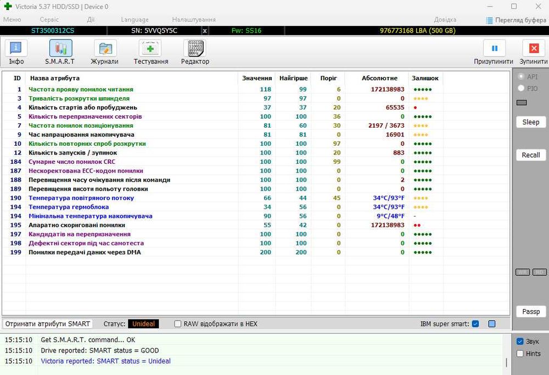Toggle RAW відображати в HEX checkbox
Image resolution: width=549 pixels, height=375 pixels.
[x=178, y=324]
